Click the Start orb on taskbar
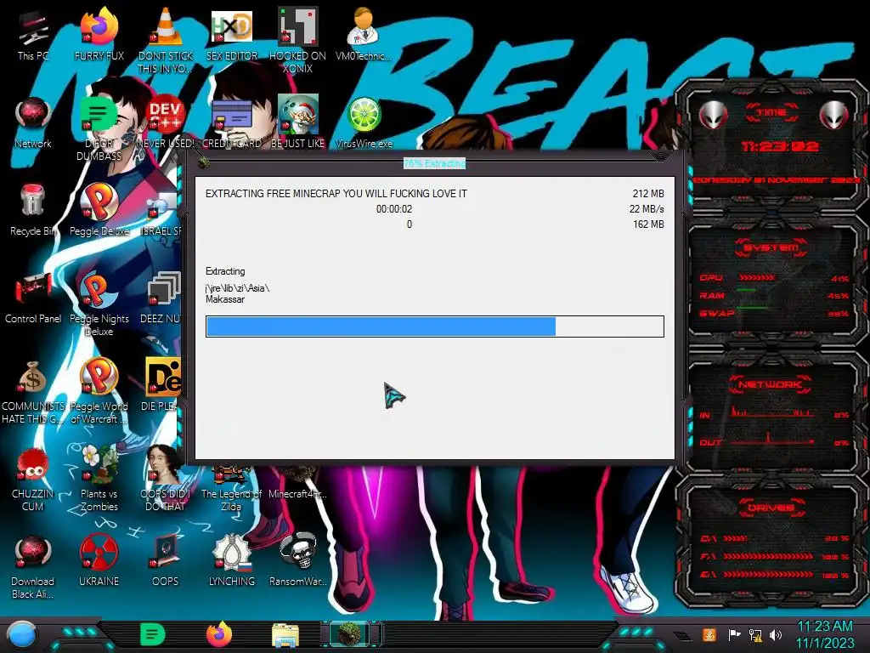 (x=22, y=635)
